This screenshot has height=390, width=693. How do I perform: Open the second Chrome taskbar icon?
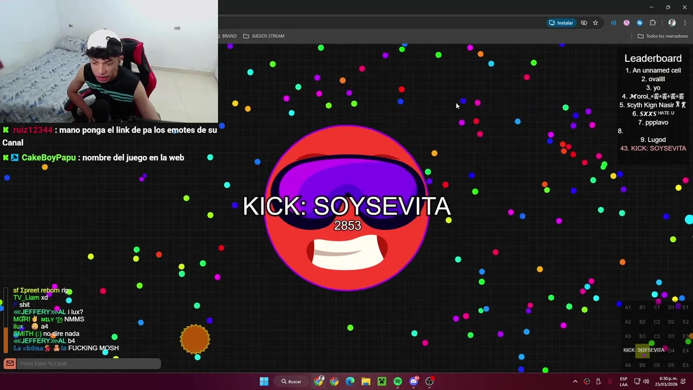(x=334, y=381)
